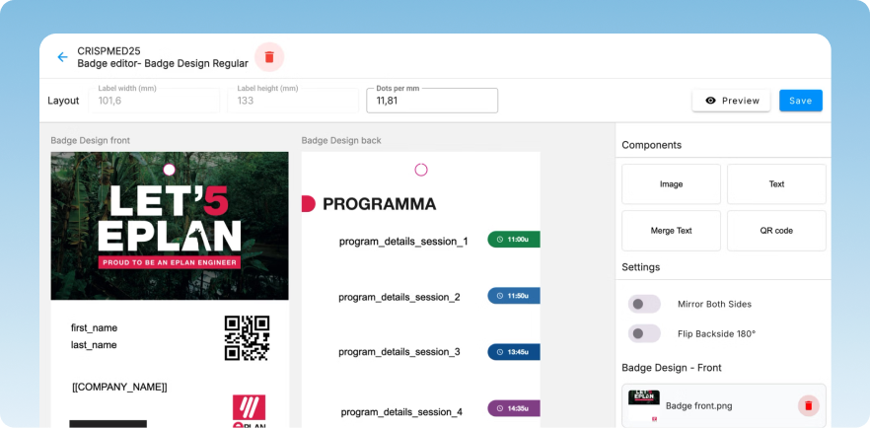Click the blue 11:50u time badge
This screenshot has width=870, height=428.
(513, 296)
